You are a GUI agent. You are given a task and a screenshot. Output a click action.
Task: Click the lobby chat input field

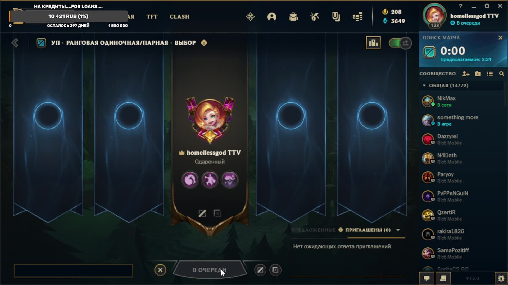73,271
